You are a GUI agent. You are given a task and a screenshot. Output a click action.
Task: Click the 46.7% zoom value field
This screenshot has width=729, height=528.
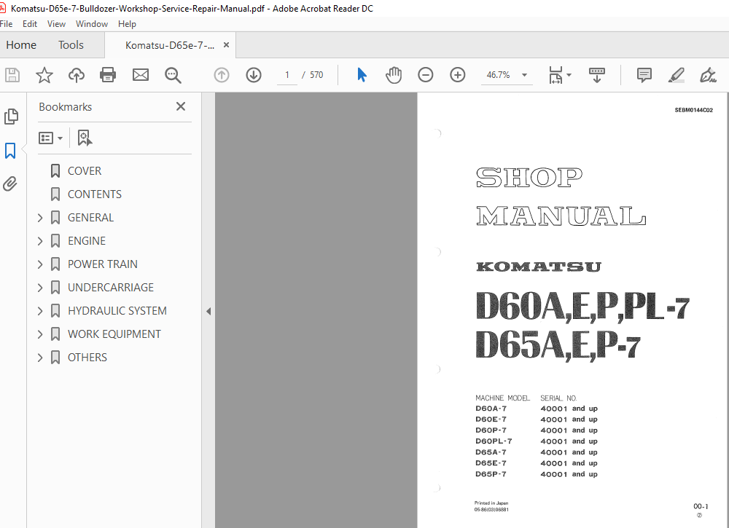coord(499,75)
